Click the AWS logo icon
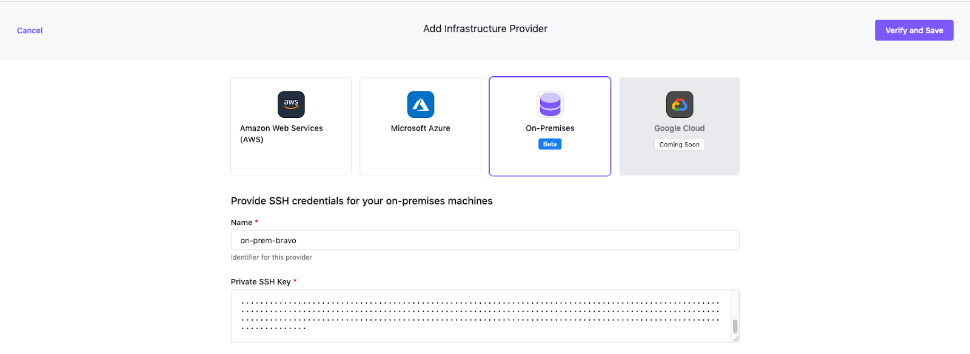The height and width of the screenshot is (354, 970). tap(291, 104)
